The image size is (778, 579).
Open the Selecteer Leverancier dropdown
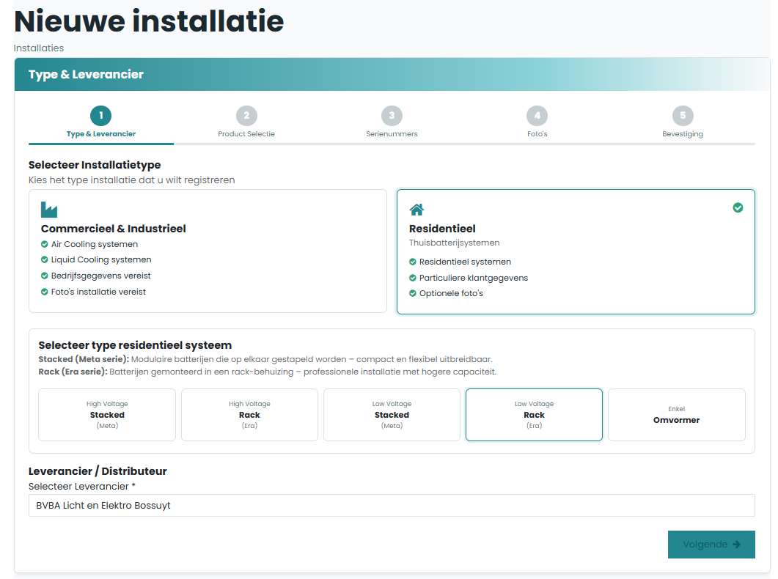tap(392, 506)
